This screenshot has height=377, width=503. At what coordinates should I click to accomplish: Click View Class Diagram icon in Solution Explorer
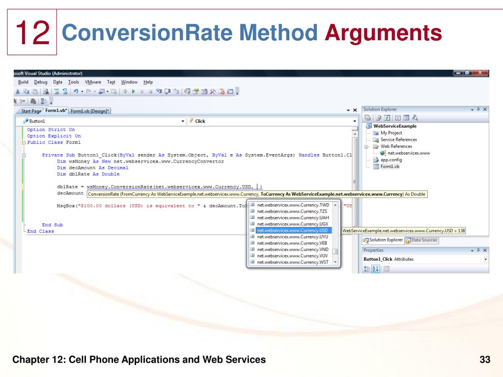point(415,118)
